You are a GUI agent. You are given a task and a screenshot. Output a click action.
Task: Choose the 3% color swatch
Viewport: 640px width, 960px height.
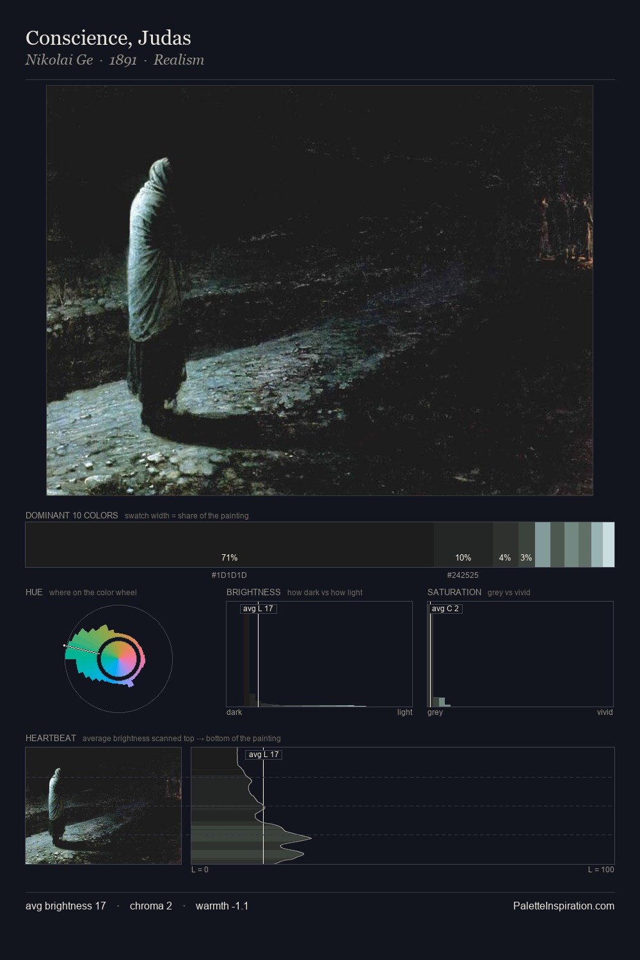click(x=527, y=545)
